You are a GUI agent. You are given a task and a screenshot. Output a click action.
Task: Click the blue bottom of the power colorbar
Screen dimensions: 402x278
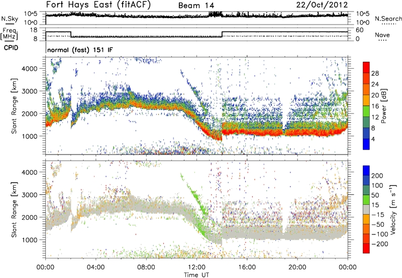[x=366, y=145]
